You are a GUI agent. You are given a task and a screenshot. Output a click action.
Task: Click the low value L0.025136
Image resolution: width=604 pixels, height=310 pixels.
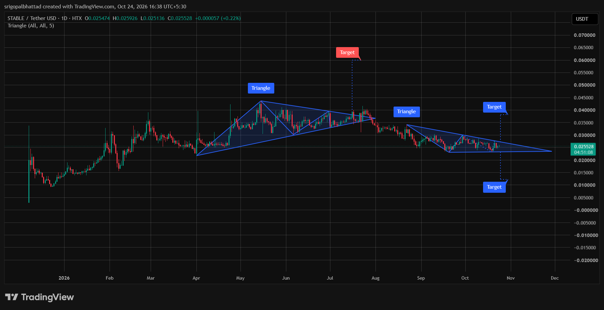152,18
